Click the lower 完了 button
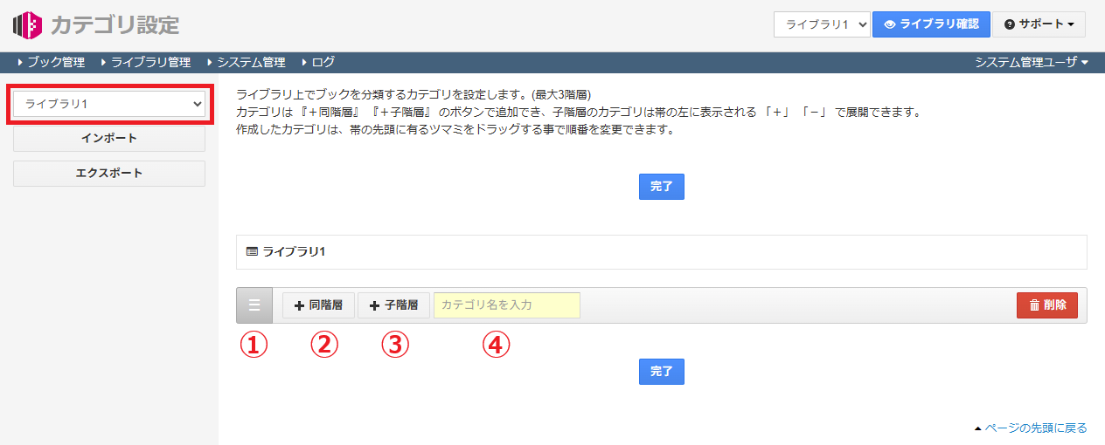Image resolution: width=1105 pixels, height=445 pixels. pyautogui.click(x=662, y=372)
